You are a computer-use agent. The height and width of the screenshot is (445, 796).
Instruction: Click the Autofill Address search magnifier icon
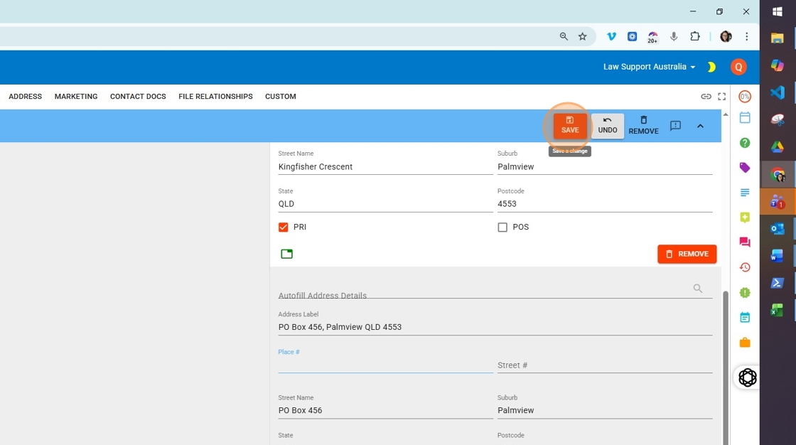(698, 289)
